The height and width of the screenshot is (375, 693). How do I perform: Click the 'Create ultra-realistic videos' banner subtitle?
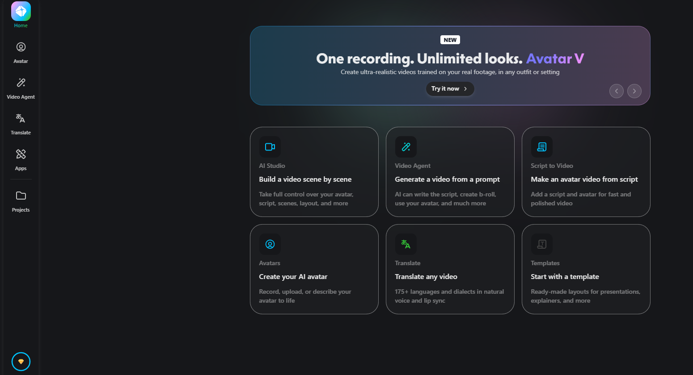[x=450, y=72]
